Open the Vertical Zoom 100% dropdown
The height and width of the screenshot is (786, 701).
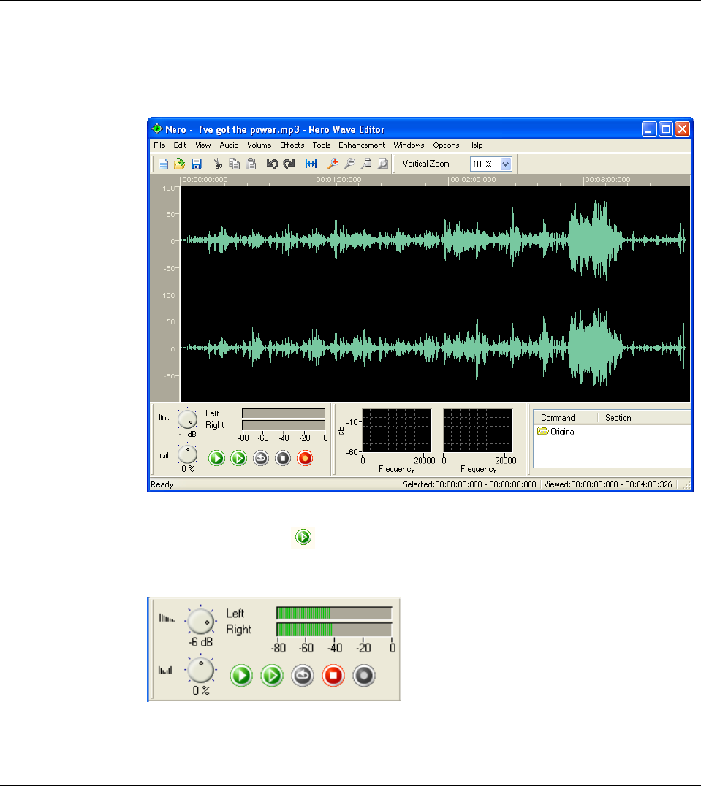(x=505, y=164)
